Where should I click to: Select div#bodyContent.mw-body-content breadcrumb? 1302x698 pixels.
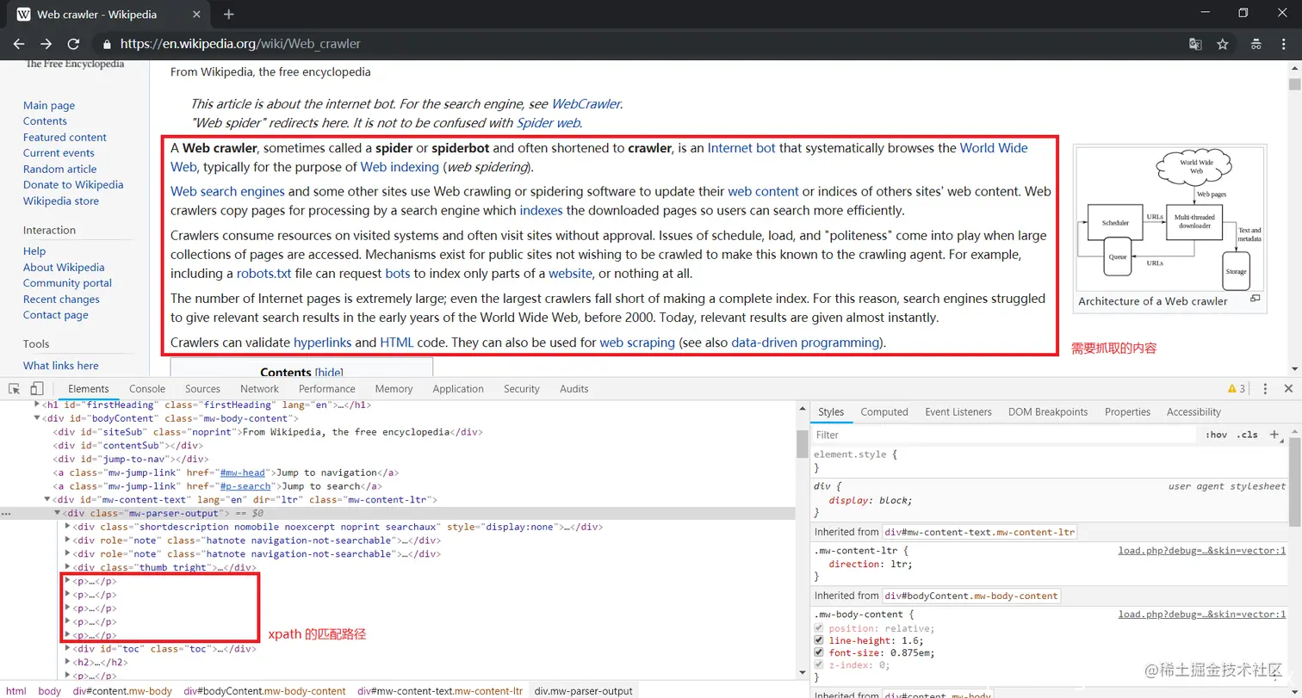pos(264,691)
